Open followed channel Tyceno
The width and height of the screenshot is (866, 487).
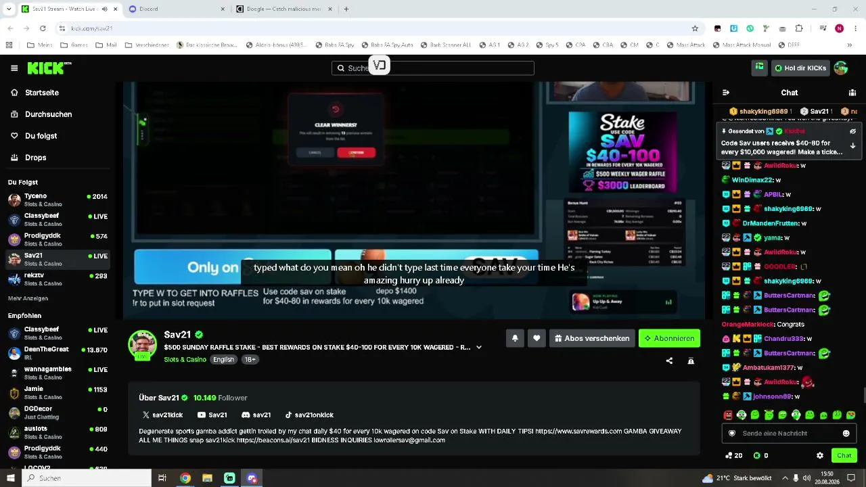(58, 200)
